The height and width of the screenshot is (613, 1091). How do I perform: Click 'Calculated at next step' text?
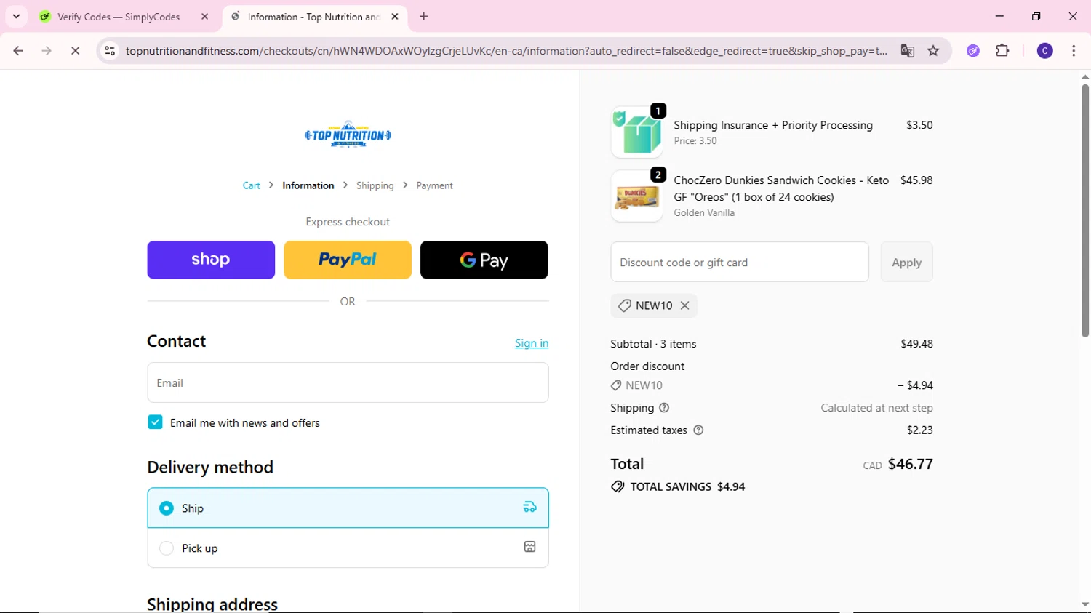click(x=876, y=408)
